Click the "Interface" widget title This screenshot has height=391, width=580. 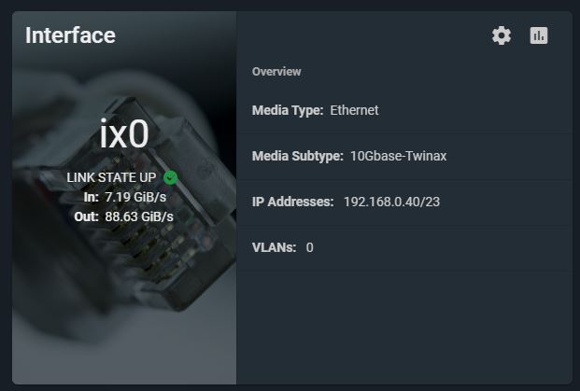tap(70, 35)
